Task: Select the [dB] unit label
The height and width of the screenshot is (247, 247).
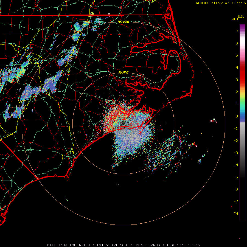Action: click(234, 19)
